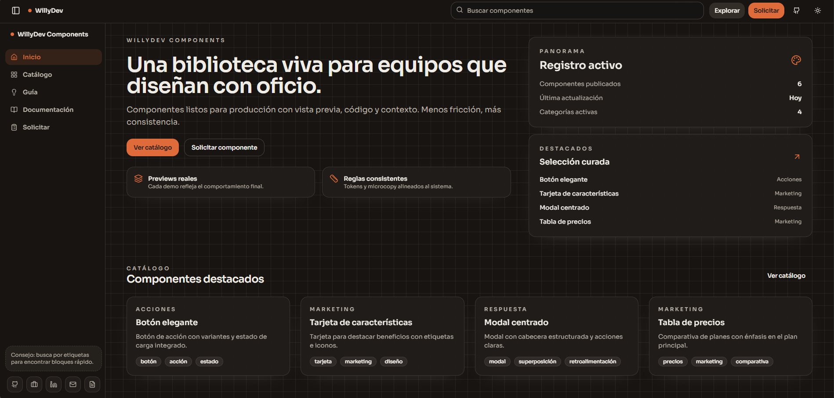Click the layers icon beside Previews reales
This screenshot has width=834, height=398.
tap(138, 179)
